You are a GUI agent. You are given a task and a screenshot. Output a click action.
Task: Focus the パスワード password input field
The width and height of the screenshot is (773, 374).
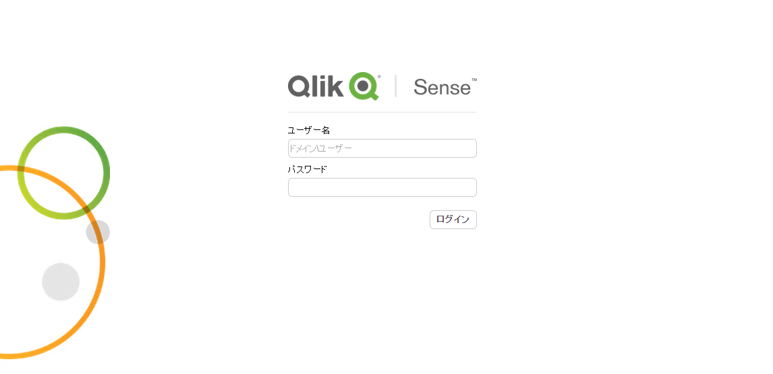click(x=382, y=187)
